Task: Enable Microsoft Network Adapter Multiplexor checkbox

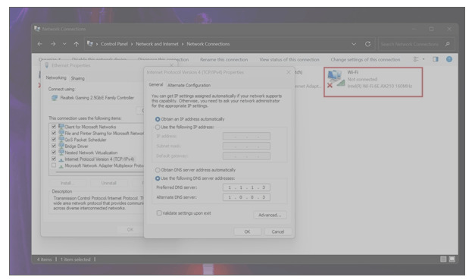Action: [54, 165]
